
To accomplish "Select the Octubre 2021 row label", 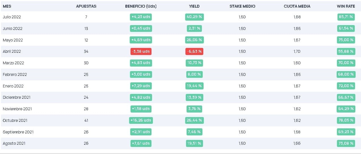I will [x=15, y=120].
